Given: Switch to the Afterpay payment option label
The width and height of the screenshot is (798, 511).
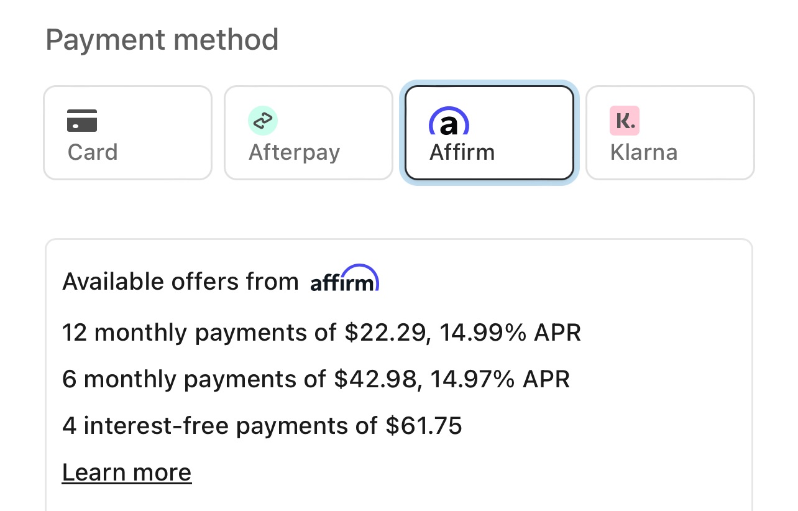Looking at the screenshot, I should (295, 152).
